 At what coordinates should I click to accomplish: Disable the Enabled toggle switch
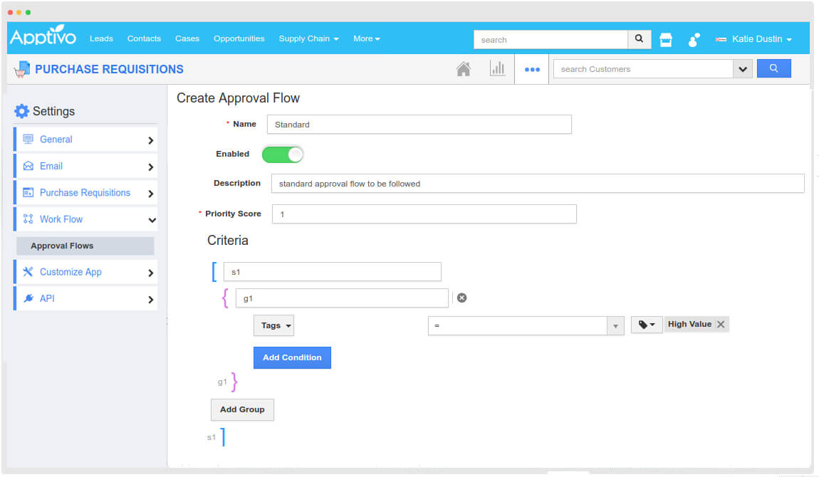pyautogui.click(x=283, y=154)
